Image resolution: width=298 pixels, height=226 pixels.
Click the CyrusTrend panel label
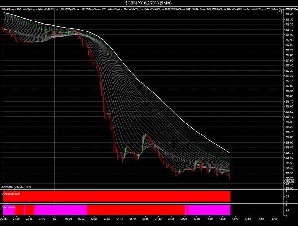tap(9, 207)
